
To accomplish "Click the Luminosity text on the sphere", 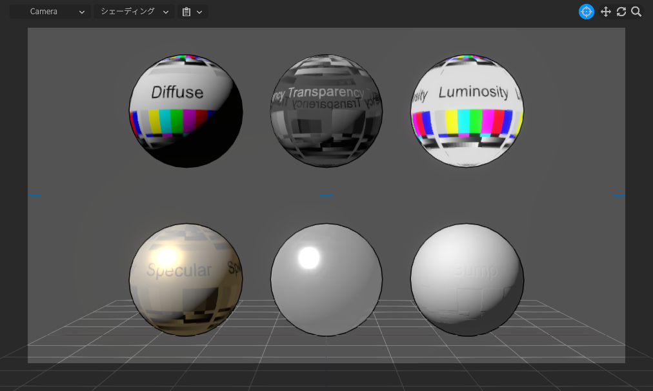I will [473, 92].
